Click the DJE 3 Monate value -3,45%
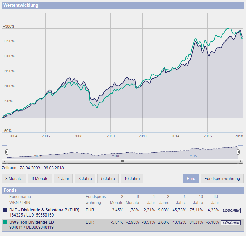Viewport: 246px width, 236px height. point(117,210)
